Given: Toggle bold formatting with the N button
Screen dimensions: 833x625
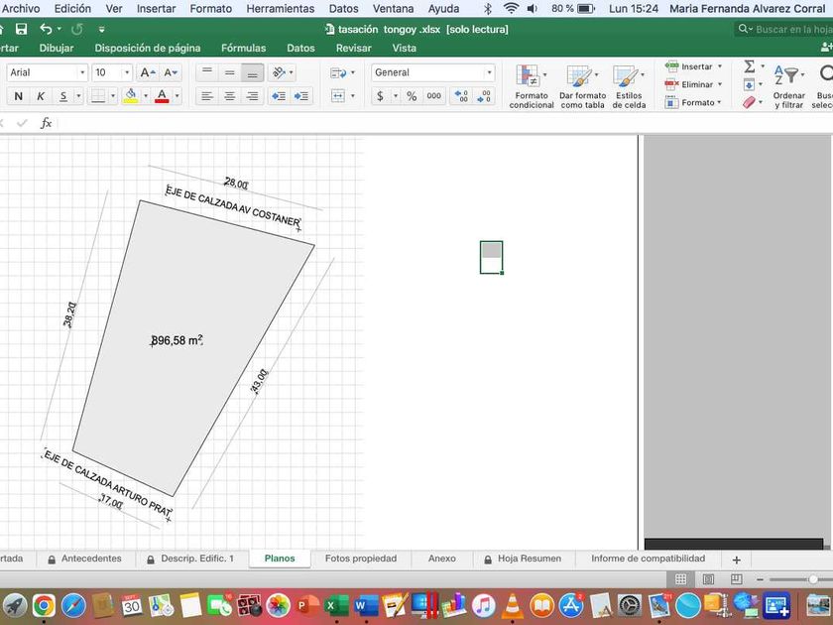Looking at the screenshot, I should pyautogui.click(x=18, y=96).
